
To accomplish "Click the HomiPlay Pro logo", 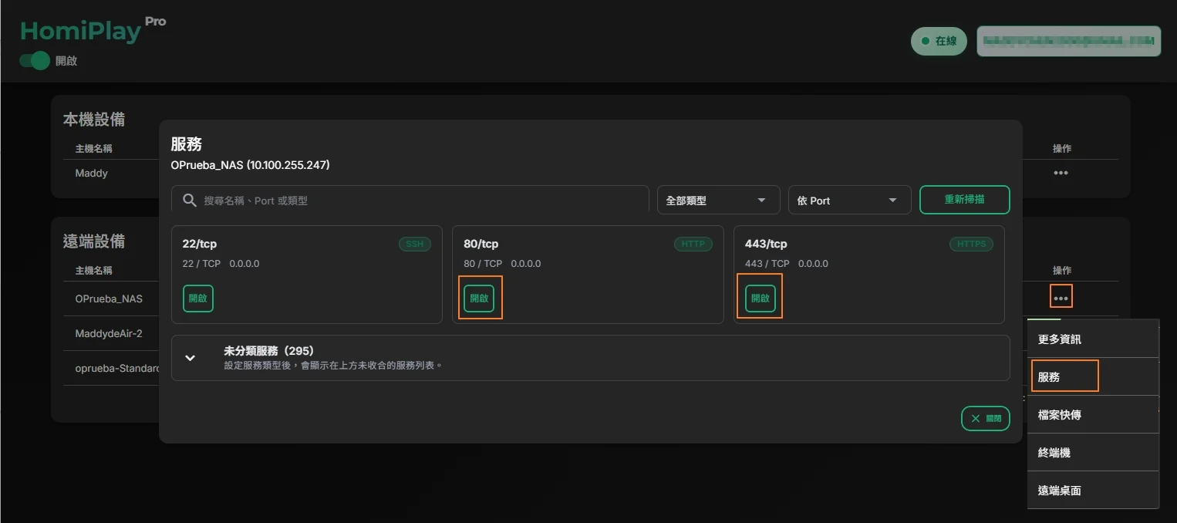I will [93, 30].
